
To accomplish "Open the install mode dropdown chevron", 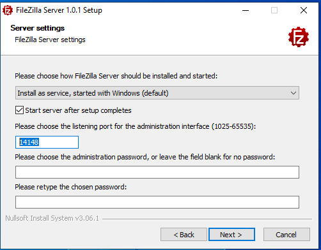I will click(x=294, y=93).
